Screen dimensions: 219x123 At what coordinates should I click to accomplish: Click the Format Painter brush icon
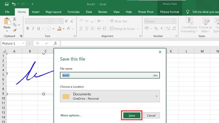coord(15,30)
